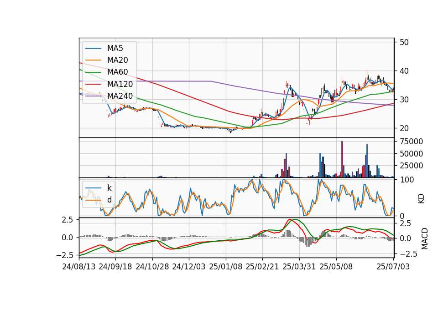438x314 pixels.
Task: Click the volume axis value 25000
Action: click(411, 166)
